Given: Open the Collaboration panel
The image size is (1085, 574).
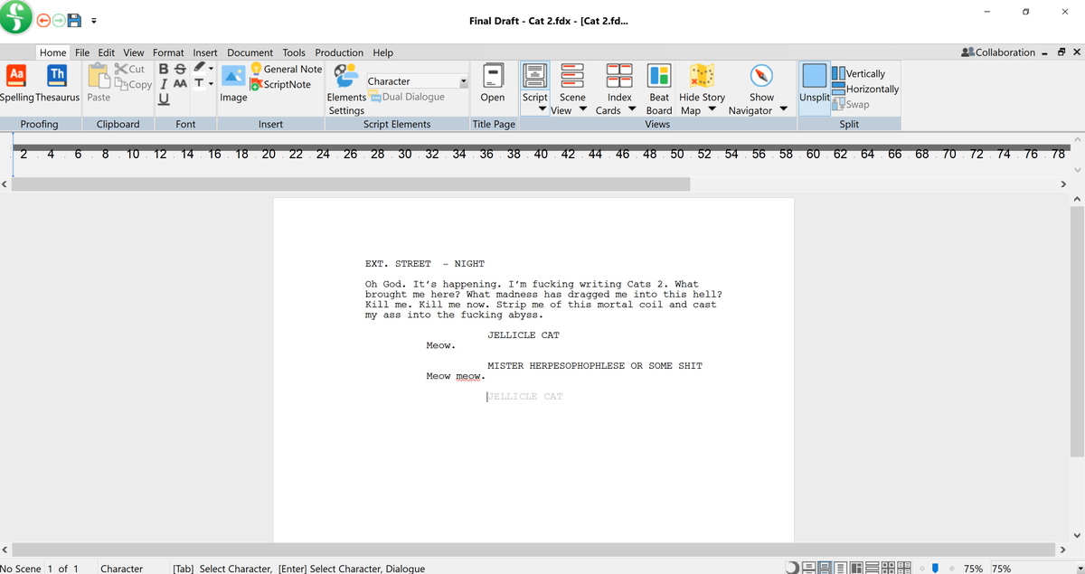Looking at the screenshot, I should click(999, 52).
